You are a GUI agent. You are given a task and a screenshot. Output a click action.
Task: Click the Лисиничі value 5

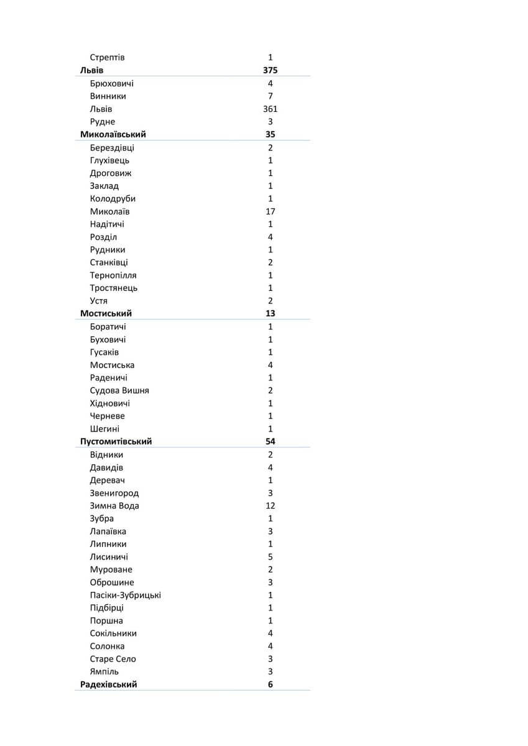point(270,557)
